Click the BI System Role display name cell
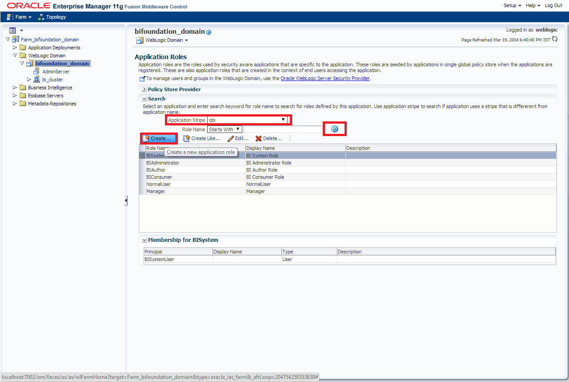This screenshot has width=569, height=382. (295, 156)
